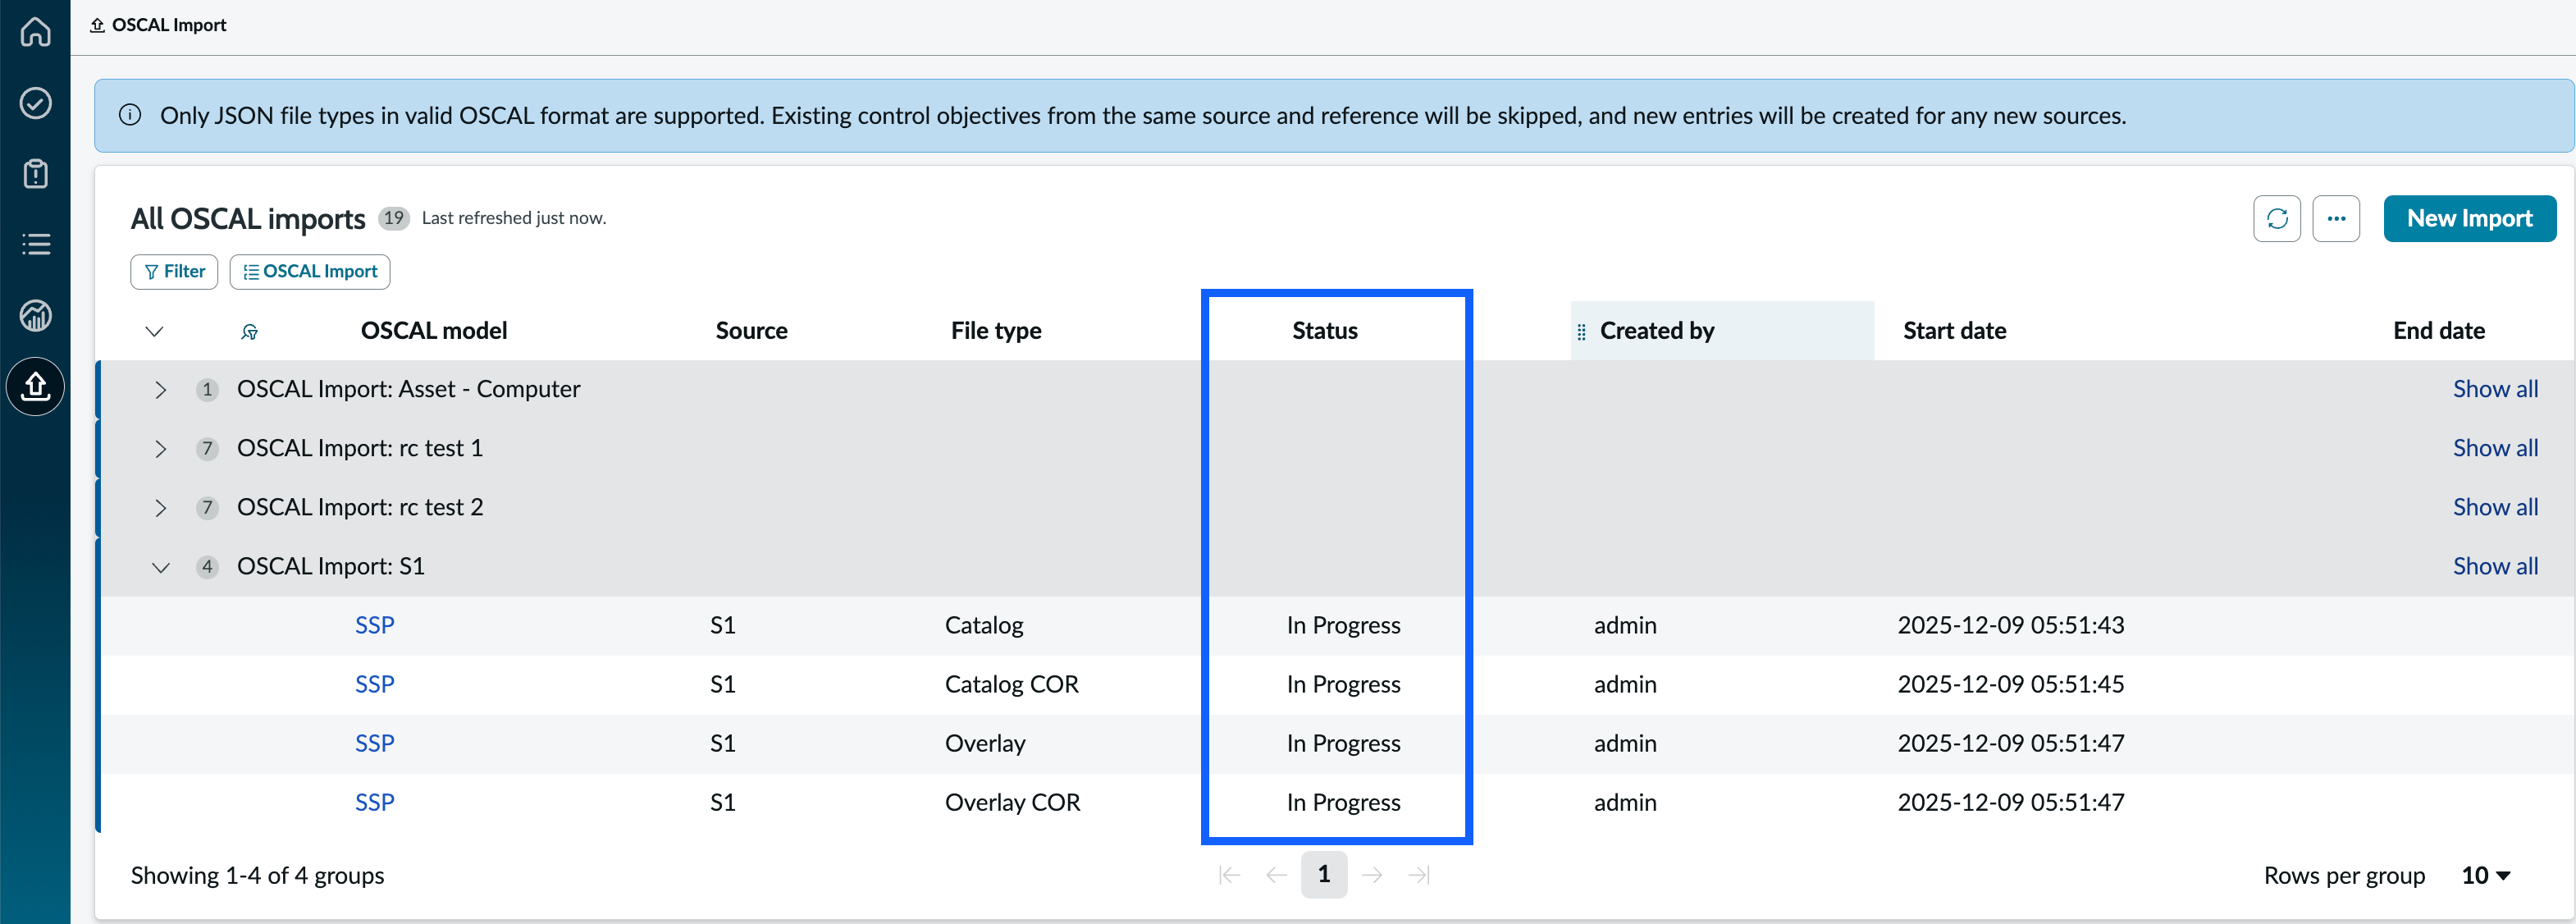The height and width of the screenshot is (924, 2576).
Task: Open the checkmark circle sidebar icon
Action: tap(35, 103)
